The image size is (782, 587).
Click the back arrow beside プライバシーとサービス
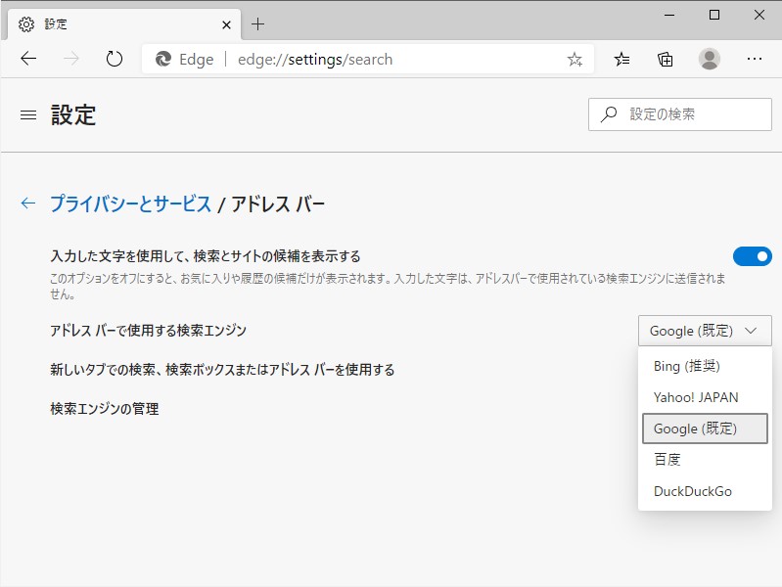[28, 203]
